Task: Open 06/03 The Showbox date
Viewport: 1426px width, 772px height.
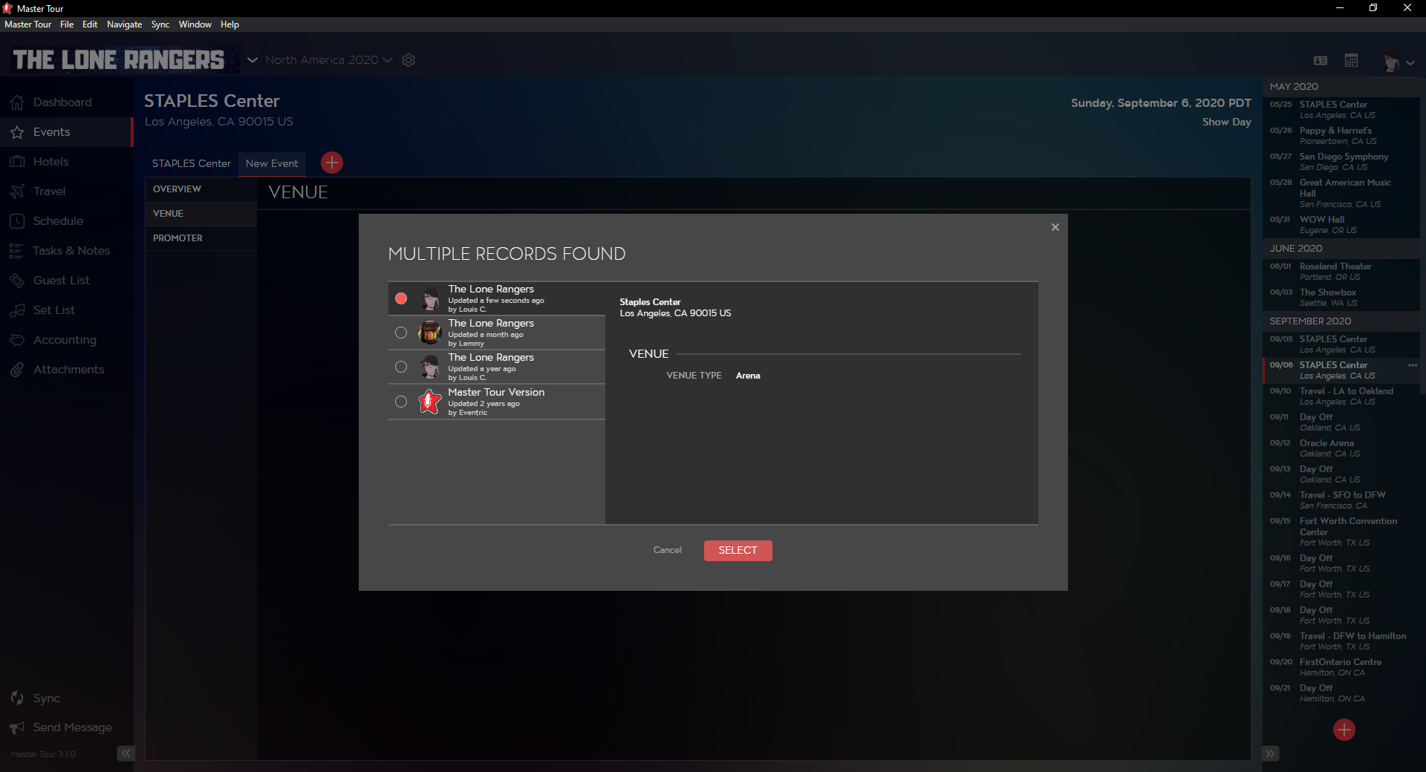Action: pyautogui.click(x=1341, y=298)
